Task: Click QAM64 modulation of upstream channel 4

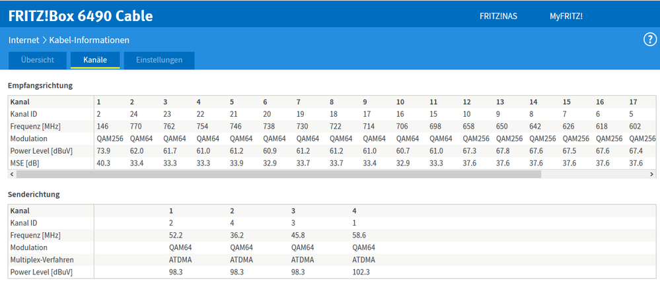Action: (363, 247)
